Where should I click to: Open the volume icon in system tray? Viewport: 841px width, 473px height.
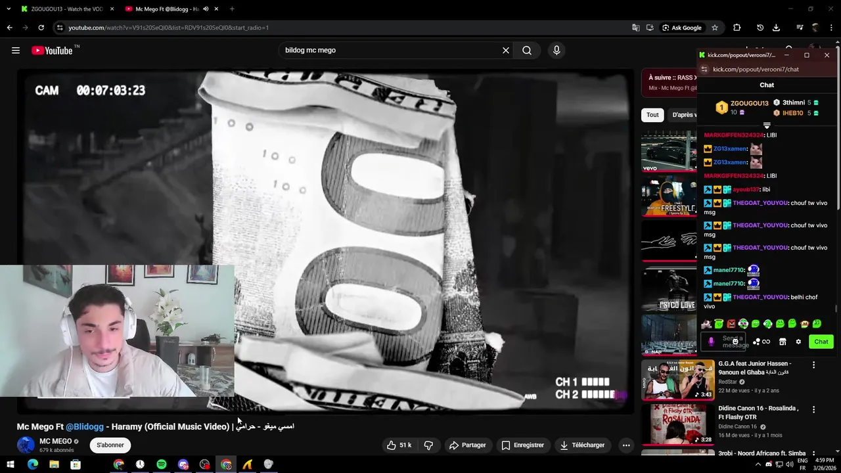click(790, 464)
